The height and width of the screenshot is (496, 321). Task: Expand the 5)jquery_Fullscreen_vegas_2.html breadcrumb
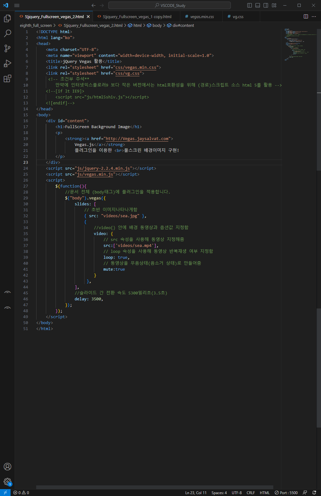(x=90, y=25)
